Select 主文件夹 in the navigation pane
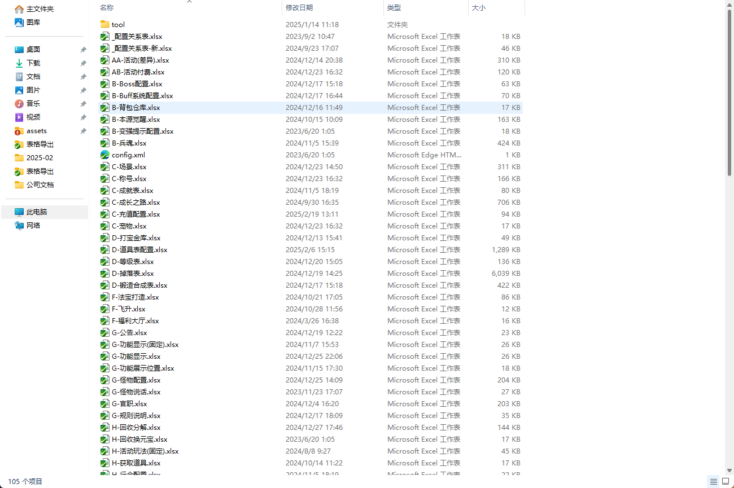Image resolution: width=734 pixels, height=488 pixels. click(40, 9)
